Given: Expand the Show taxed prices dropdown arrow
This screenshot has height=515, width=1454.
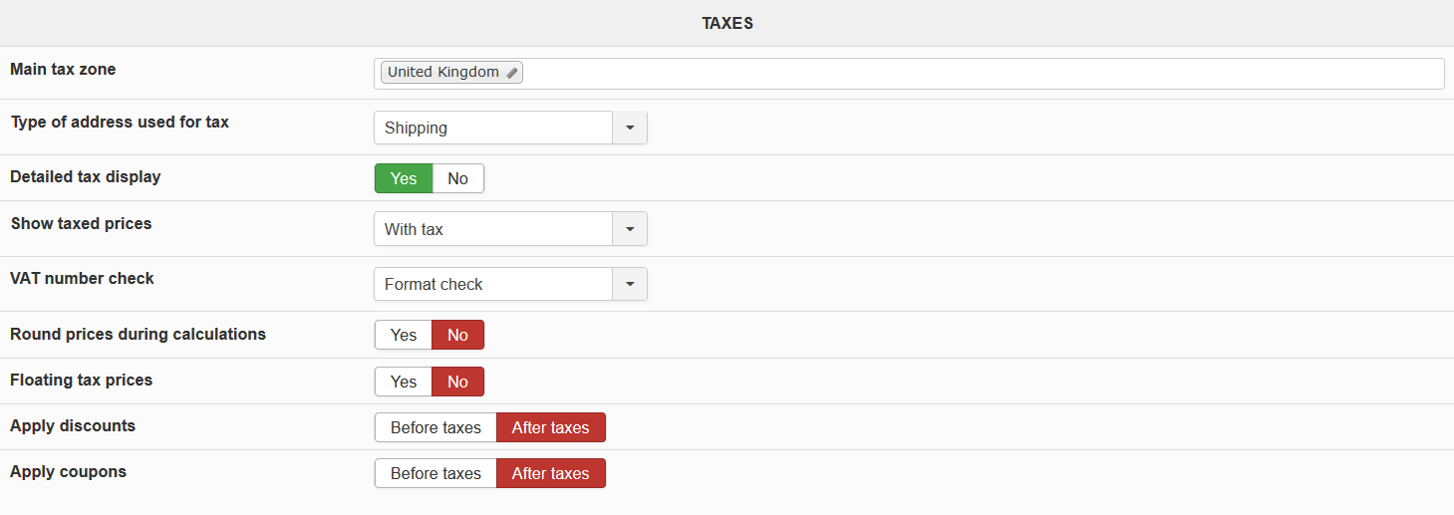Looking at the screenshot, I should (630, 229).
